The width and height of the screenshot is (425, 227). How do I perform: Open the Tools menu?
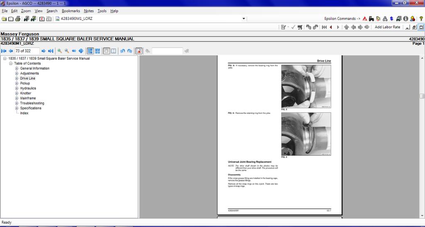pyautogui.click(x=102, y=11)
